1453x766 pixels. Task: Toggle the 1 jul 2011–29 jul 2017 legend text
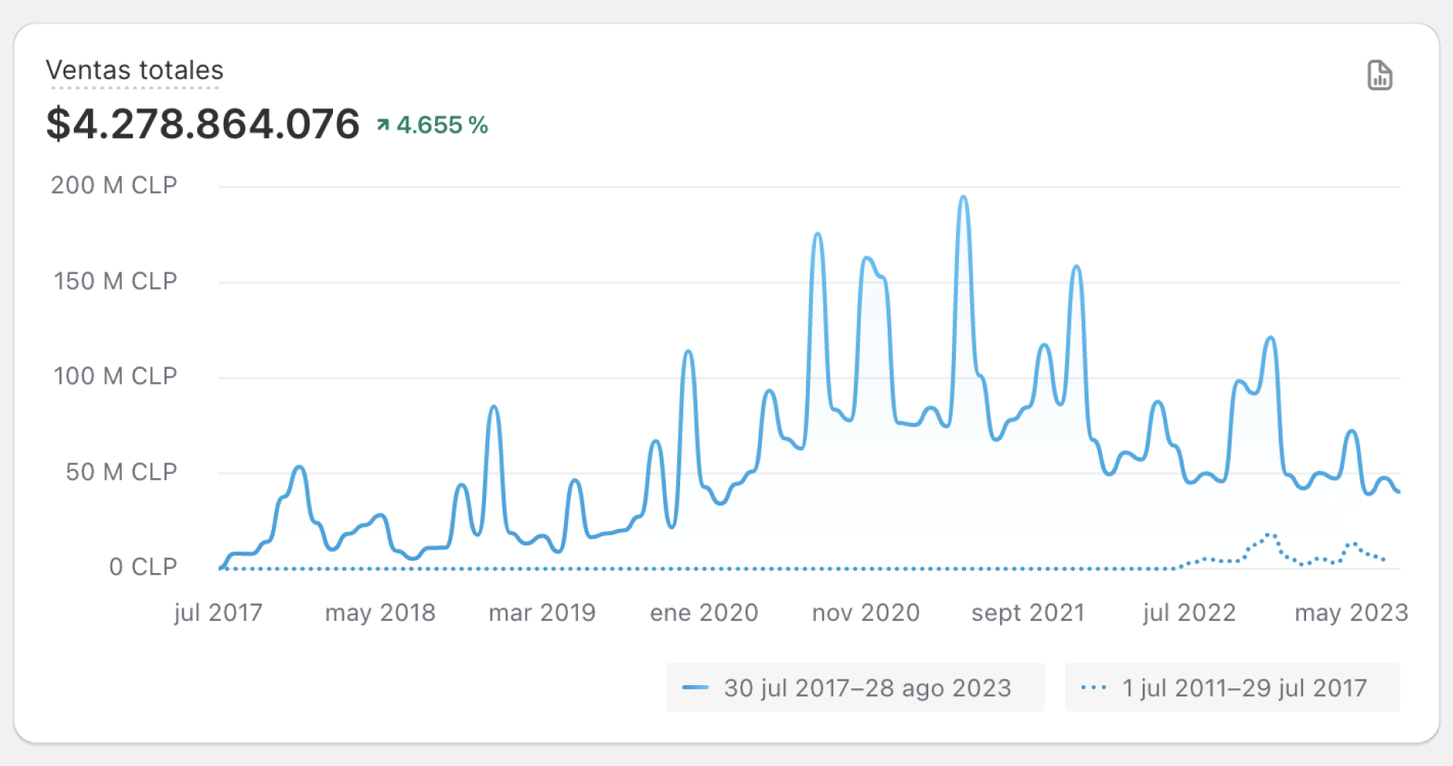click(1244, 688)
